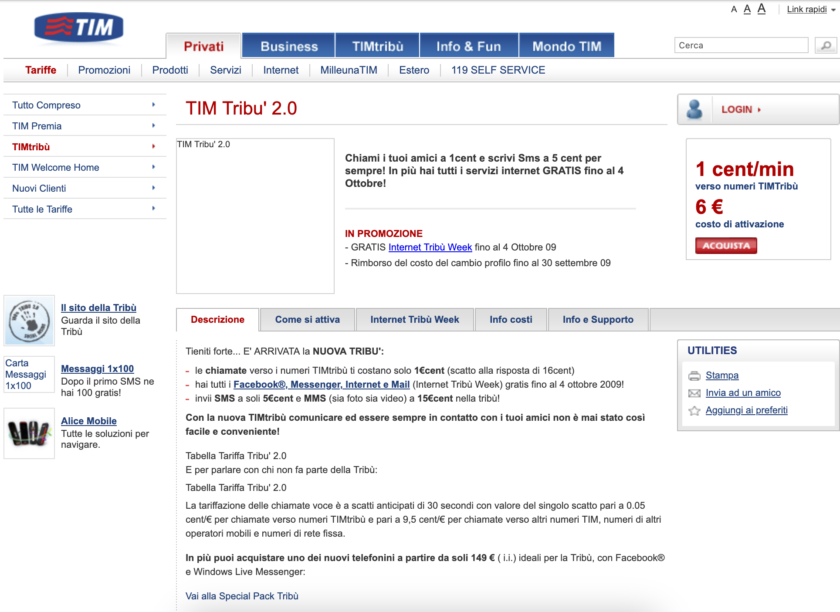Open the Prodotti submenu item

(x=170, y=70)
